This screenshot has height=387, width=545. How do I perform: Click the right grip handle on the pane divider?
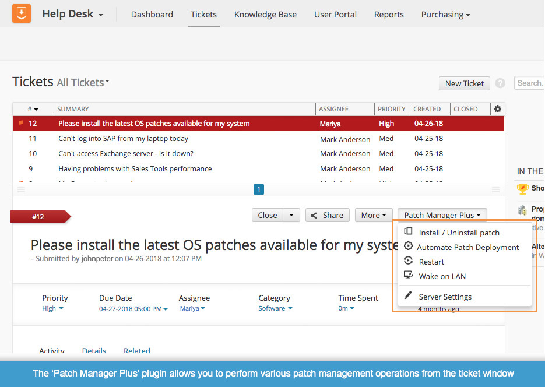[x=495, y=189]
